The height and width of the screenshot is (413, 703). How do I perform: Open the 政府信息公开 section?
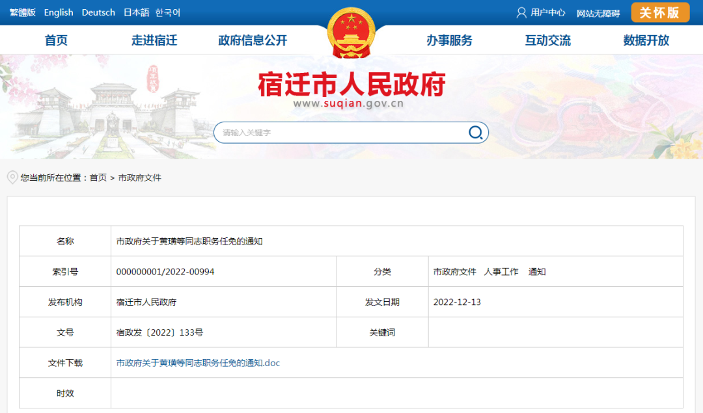(x=251, y=40)
